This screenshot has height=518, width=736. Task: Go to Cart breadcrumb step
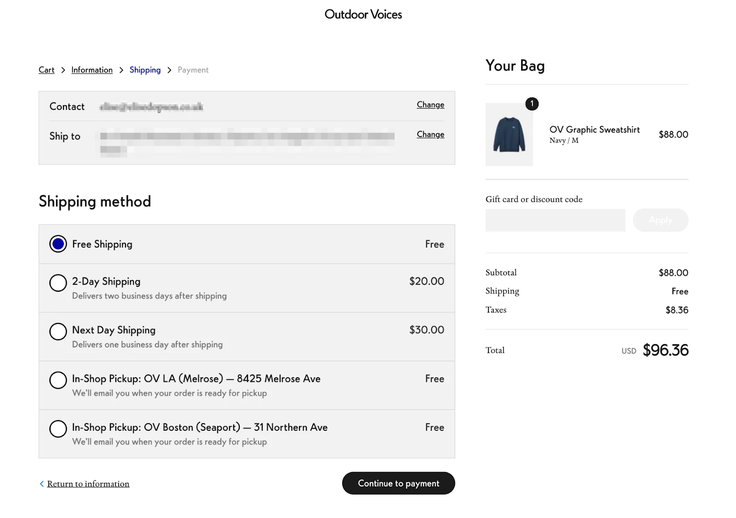click(46, 70)
